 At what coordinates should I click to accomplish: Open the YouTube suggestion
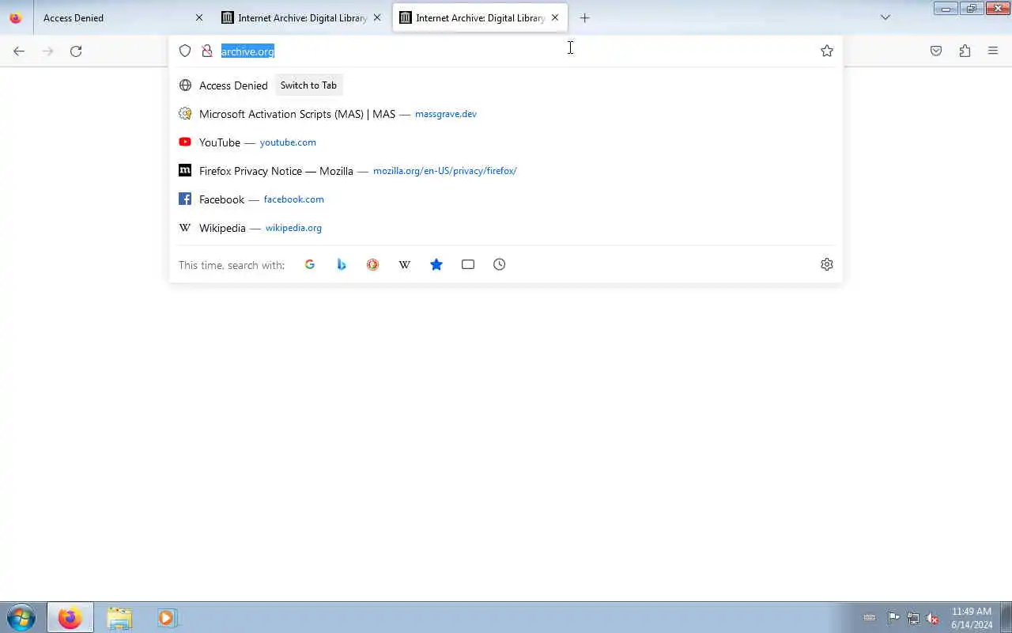pos(506,142)
